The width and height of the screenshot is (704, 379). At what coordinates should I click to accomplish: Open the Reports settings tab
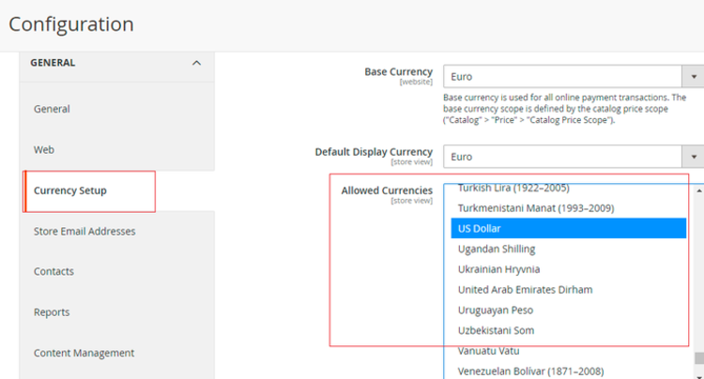pyautogui.click(x=52, y=312)
